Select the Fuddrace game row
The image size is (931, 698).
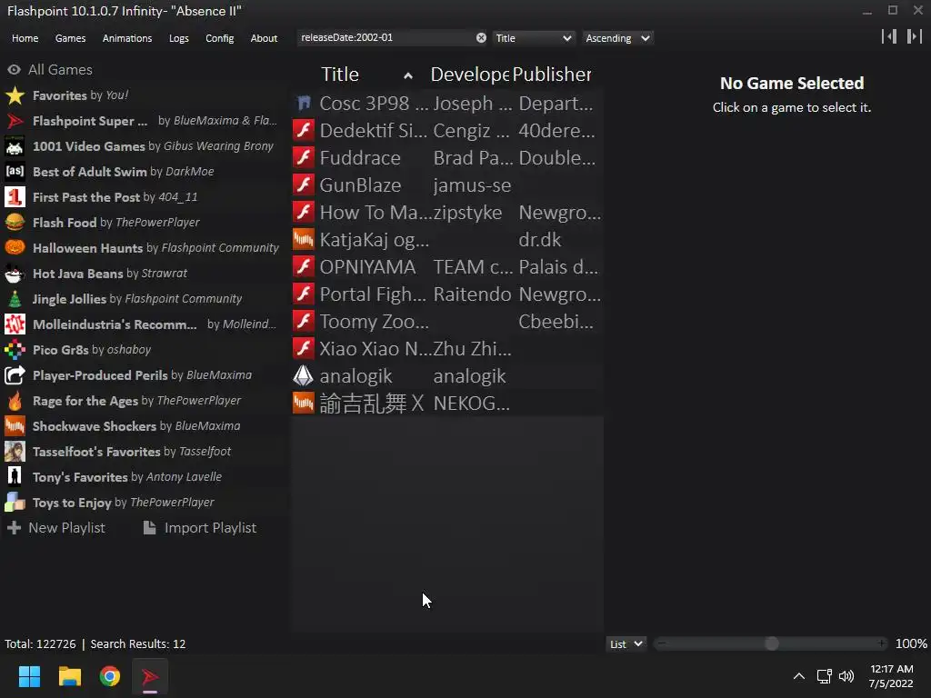[x=447, y=158]
